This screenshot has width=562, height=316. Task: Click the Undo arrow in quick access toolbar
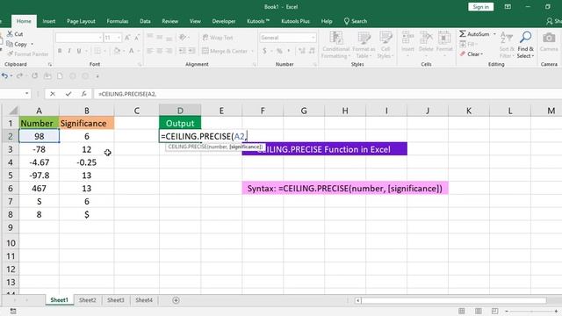tap(4, 76)
